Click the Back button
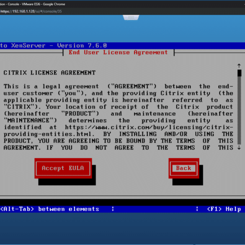The image size is (245, 245). pyautogui.click(x=184, y=168)
